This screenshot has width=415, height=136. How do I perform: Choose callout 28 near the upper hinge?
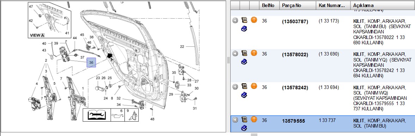[x=189, y=80]
